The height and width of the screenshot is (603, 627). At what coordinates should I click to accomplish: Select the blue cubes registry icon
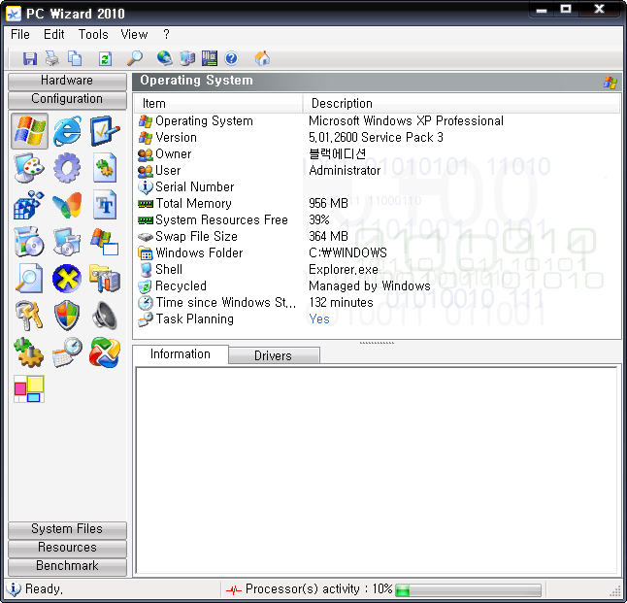click(x=29, y=205)
